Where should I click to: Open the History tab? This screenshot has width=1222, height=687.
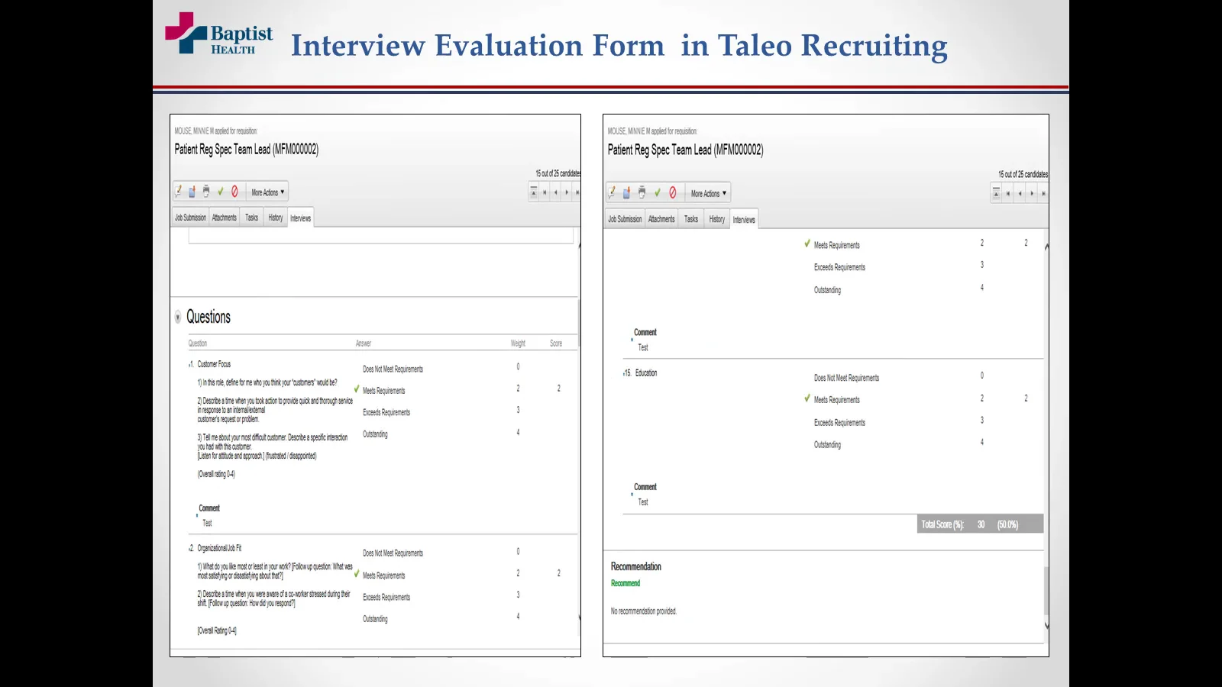point(274,217)
